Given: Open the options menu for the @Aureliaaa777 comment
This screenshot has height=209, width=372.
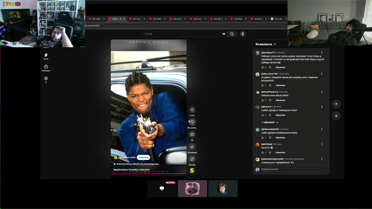Looking at the screenshot, I should coord(322,53).
